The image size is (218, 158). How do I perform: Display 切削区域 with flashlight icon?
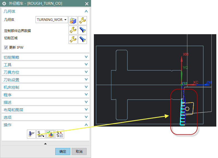tap(82, 39)
